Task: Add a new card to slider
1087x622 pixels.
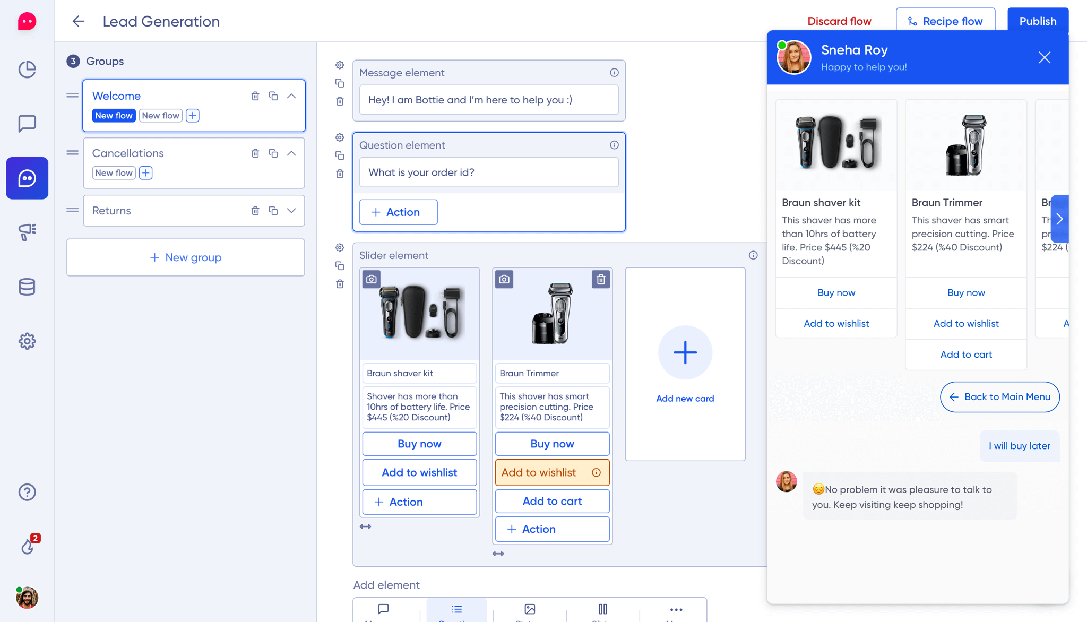Action: (685, 353)
